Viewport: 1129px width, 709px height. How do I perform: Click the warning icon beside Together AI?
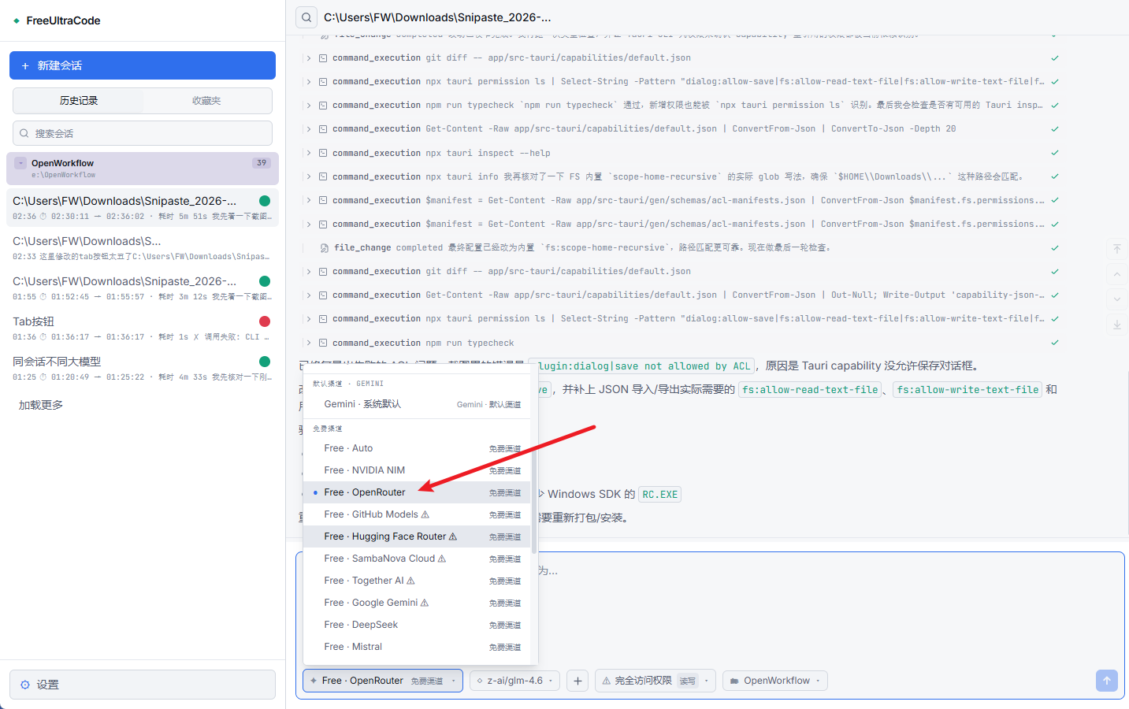[410, 581]
